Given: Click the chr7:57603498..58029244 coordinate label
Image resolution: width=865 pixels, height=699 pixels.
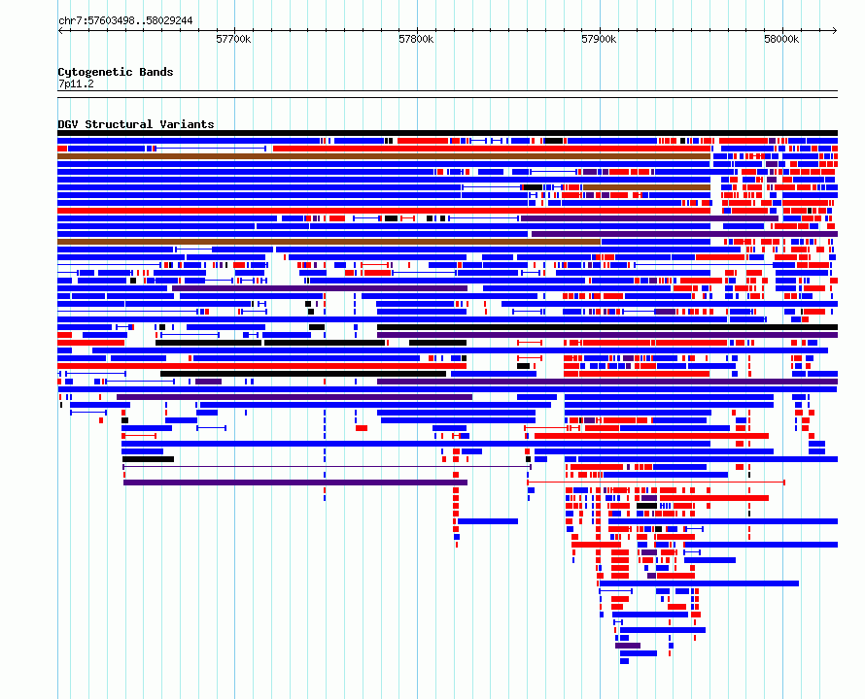Looking at the screenshot, I should tap(125, 20).
